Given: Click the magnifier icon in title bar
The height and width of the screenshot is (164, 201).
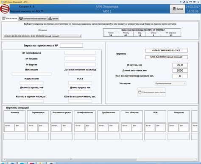Looking at the screenshot, I should (187, 2).
